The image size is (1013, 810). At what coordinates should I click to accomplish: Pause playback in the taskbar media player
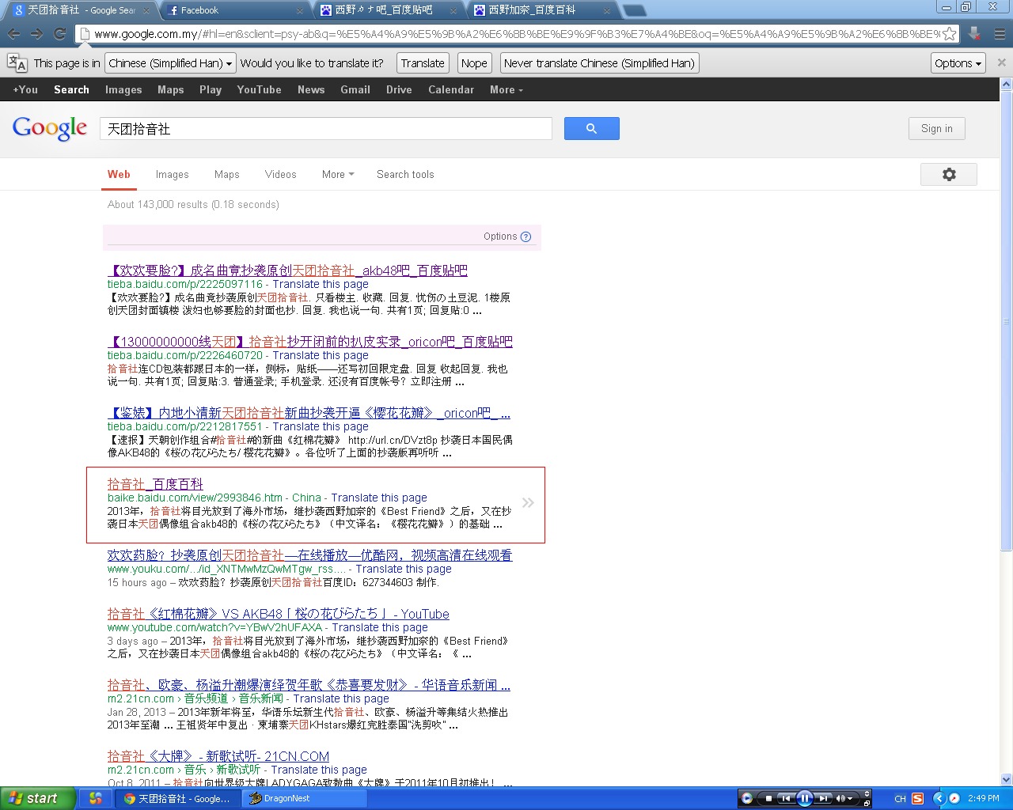pos(804,798)
